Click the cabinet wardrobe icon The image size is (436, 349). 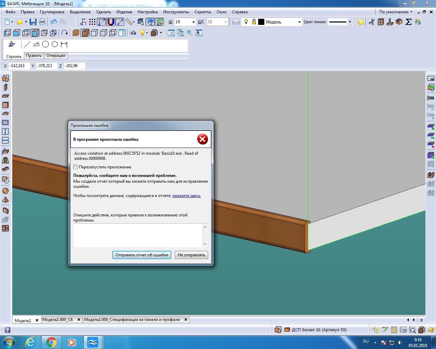pyautogui.click(x=381, y=22)
